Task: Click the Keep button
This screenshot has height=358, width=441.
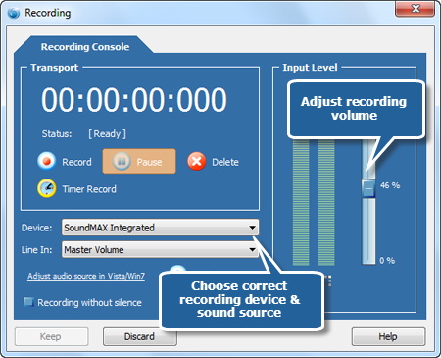Action: click(51, 336)
